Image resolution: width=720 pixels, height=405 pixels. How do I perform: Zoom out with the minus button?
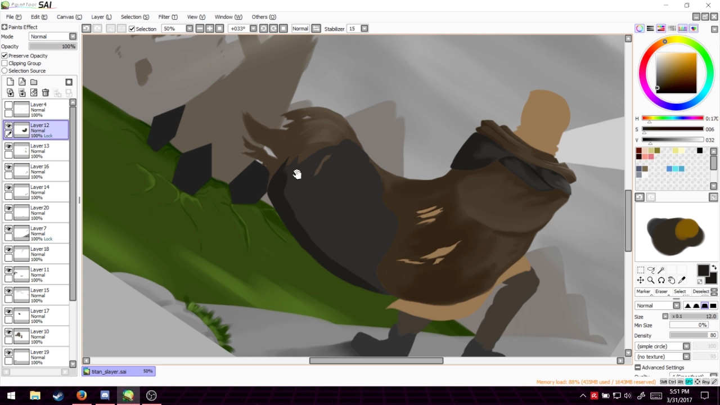pos(200,29)
